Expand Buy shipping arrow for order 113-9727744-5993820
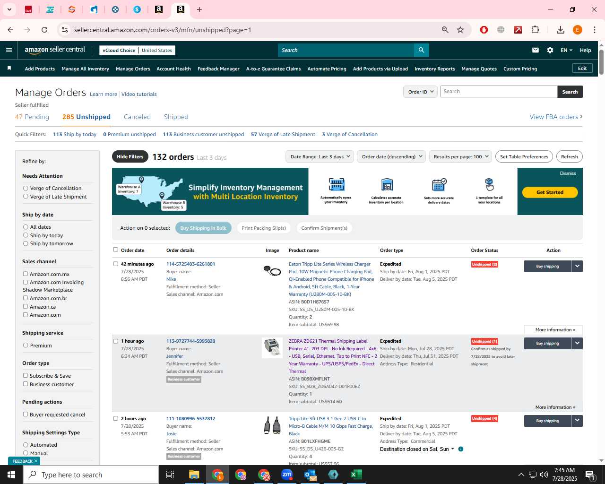605x484 pixels. point(577,343)
